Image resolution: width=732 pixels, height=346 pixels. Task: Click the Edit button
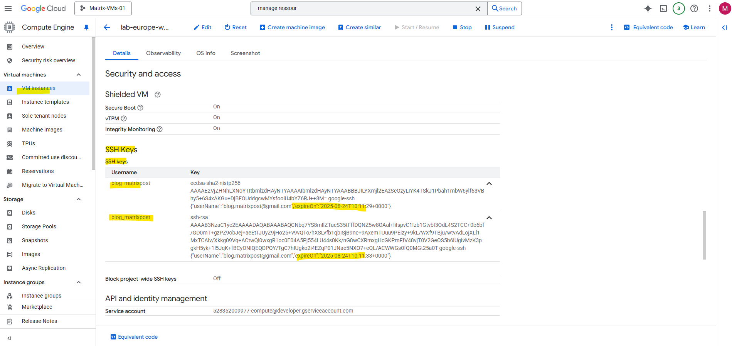pos(202,27)
